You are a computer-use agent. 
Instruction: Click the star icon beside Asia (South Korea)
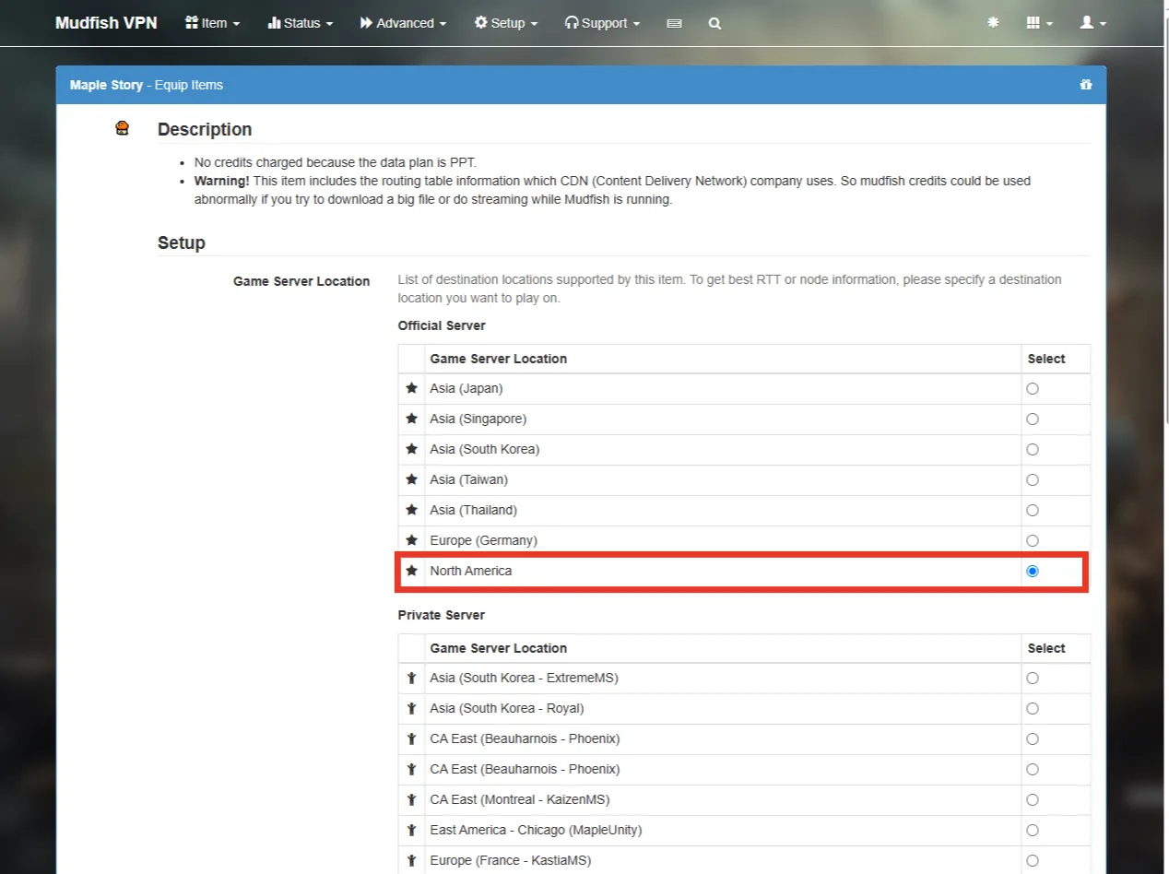412,449
